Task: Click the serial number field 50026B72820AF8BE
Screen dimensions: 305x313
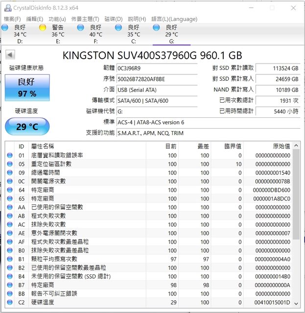Action: click(x=157, y=79)
